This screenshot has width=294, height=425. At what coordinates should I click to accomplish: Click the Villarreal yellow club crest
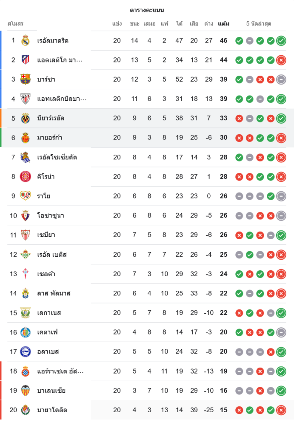tap(26, 118)
